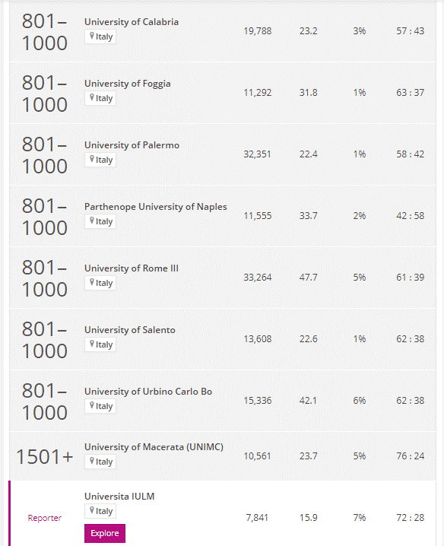Click Italy location tag under University of Palermo
Image resolution: width=444 pixels, height=546 pixels.
(100, 160)
